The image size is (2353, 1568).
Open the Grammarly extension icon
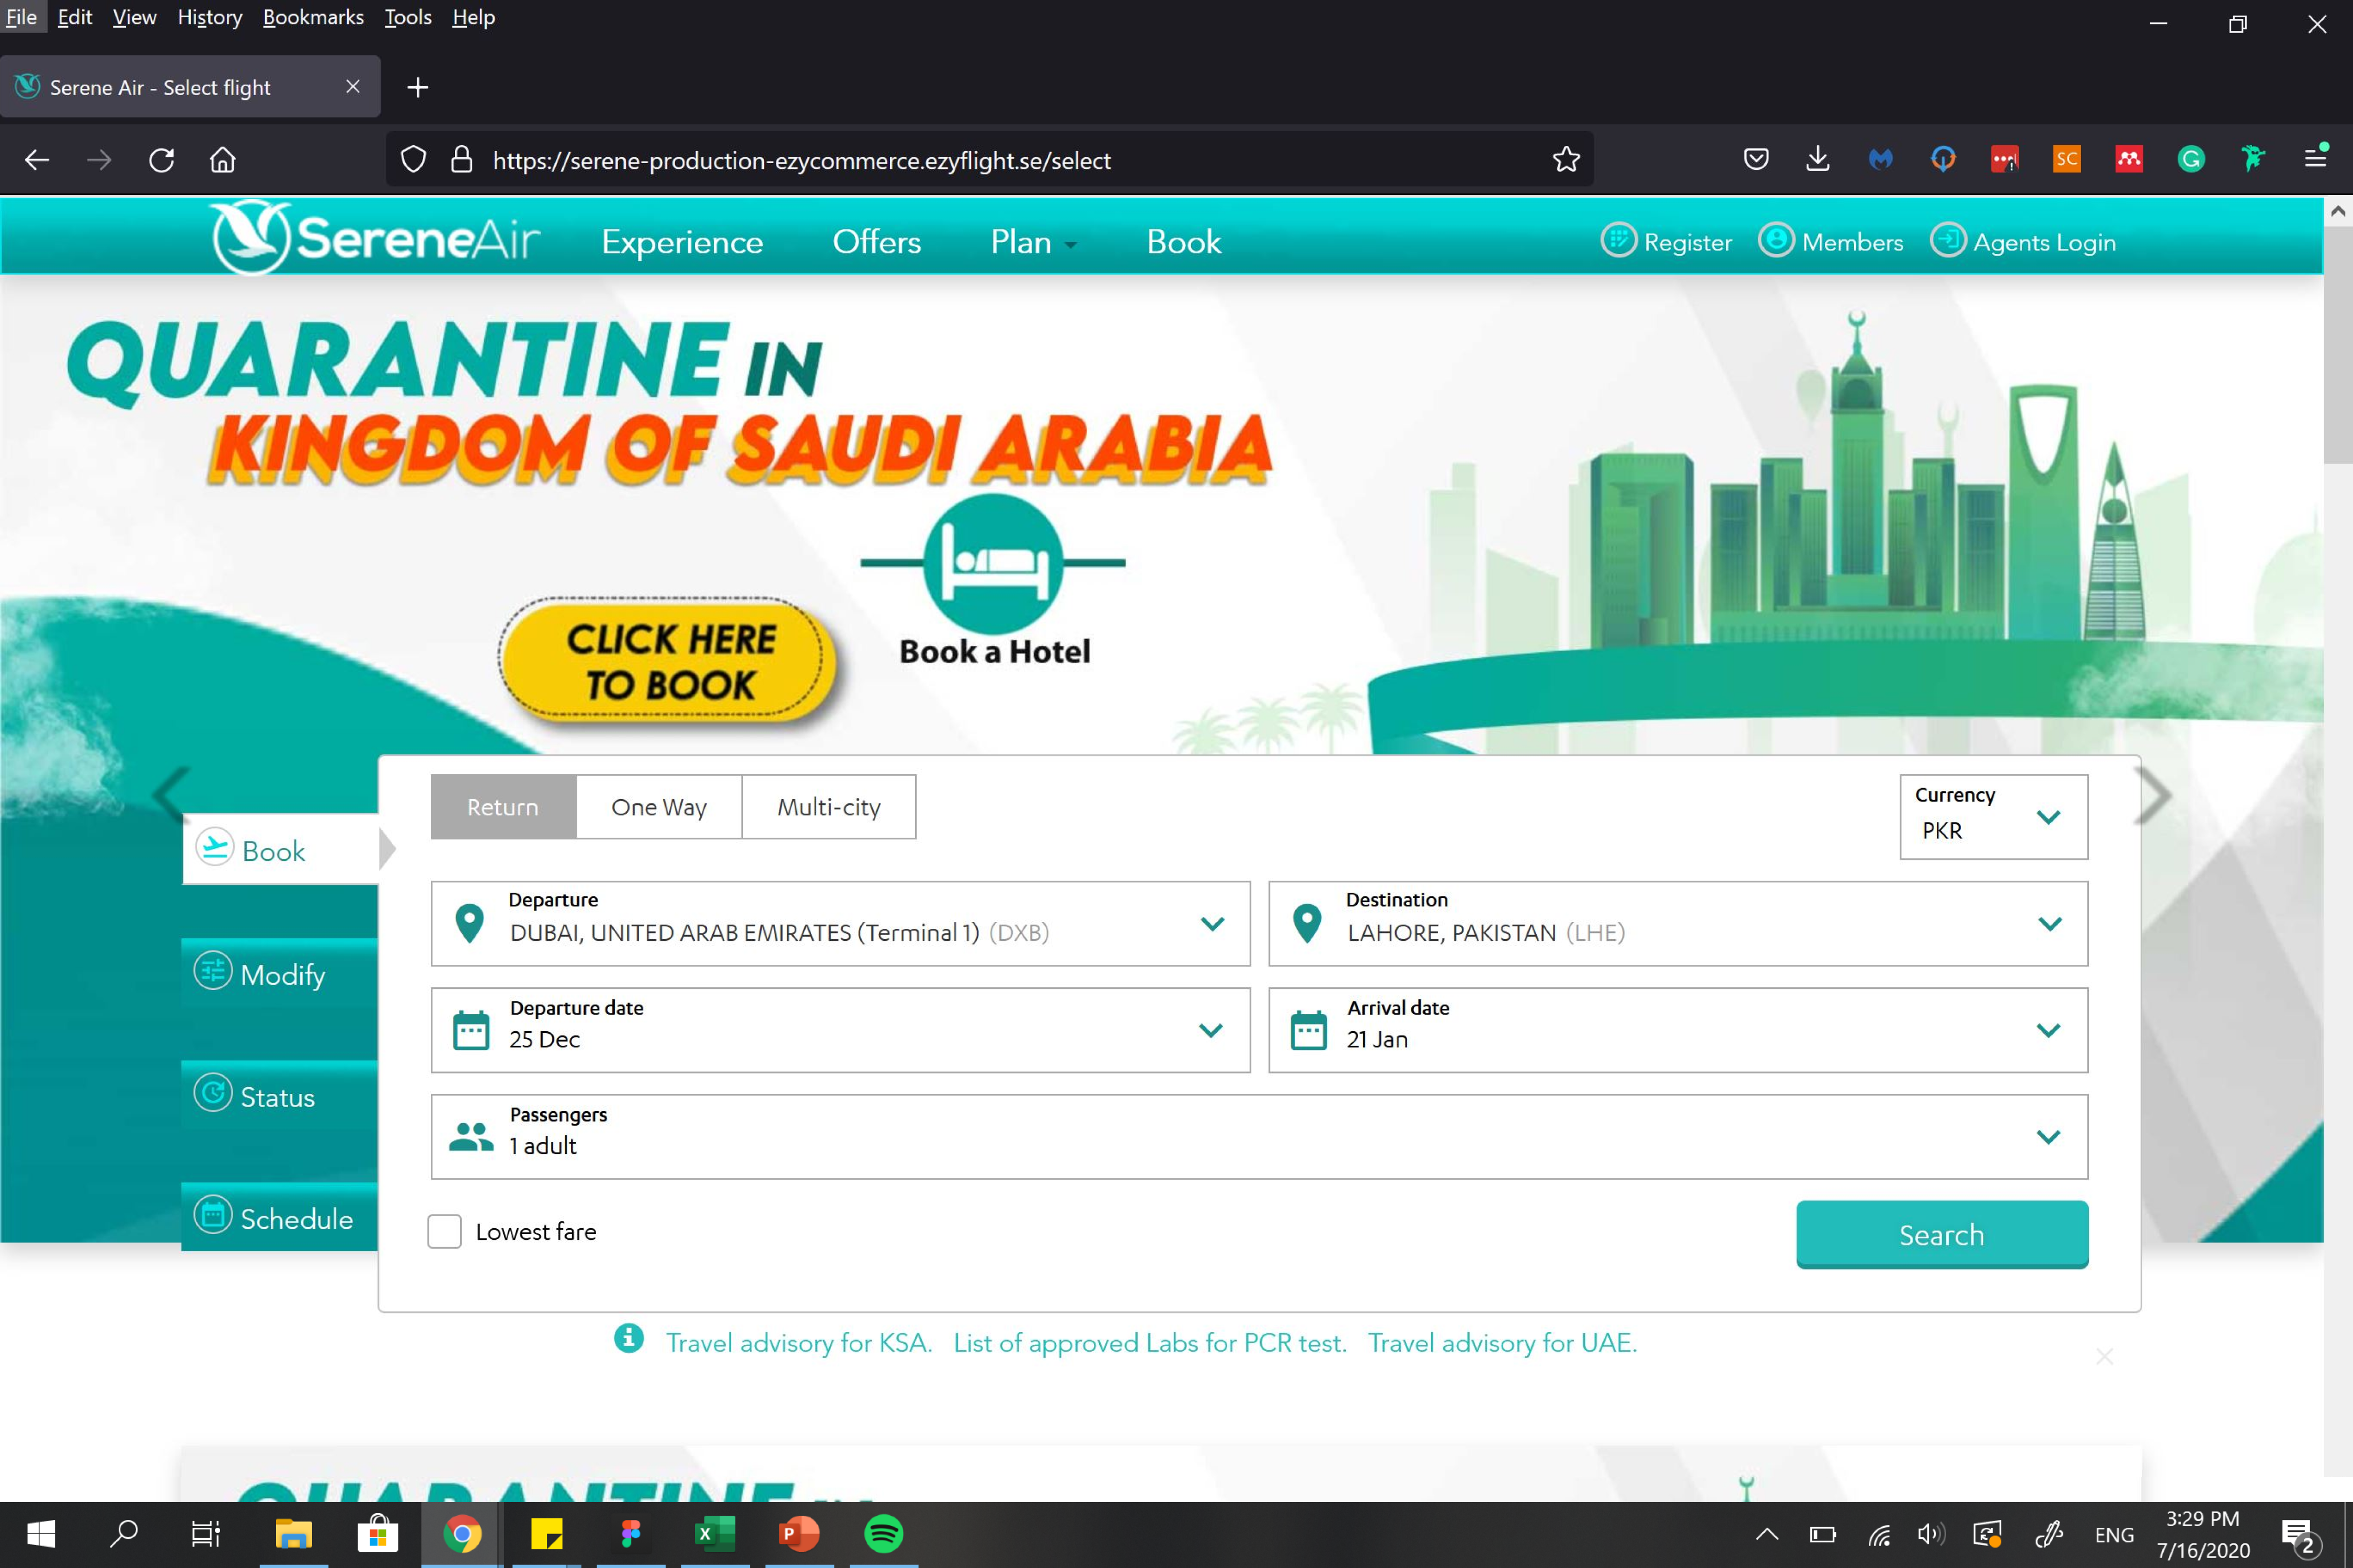click(2191, 159)
